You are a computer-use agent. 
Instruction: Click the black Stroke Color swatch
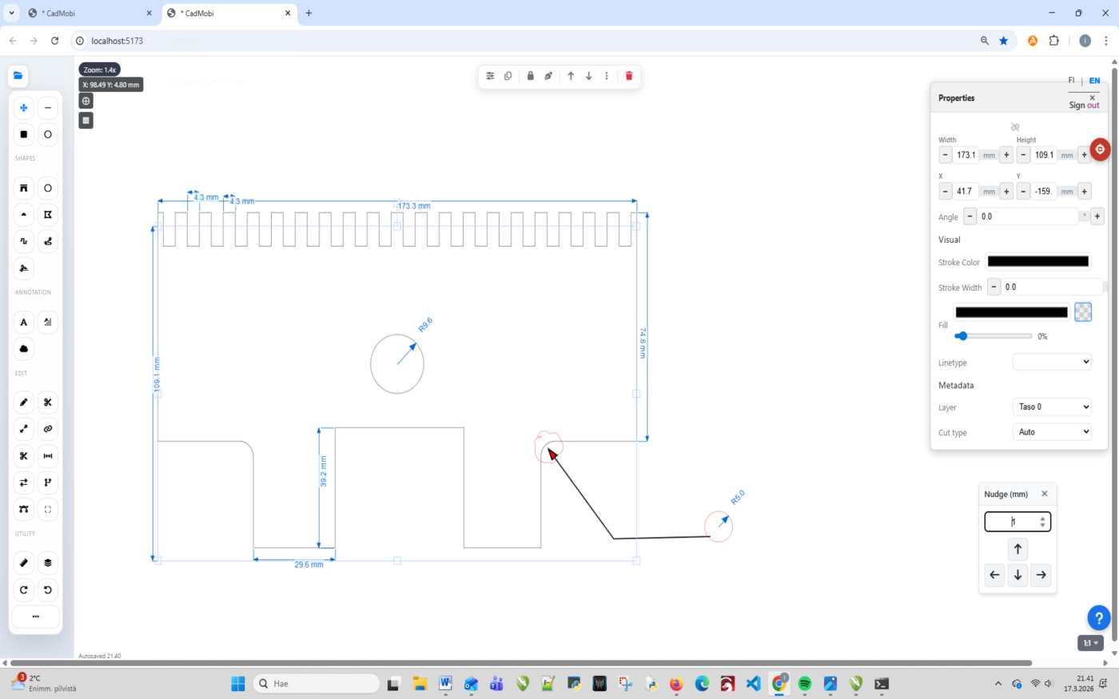click(x=1037, y=261)
